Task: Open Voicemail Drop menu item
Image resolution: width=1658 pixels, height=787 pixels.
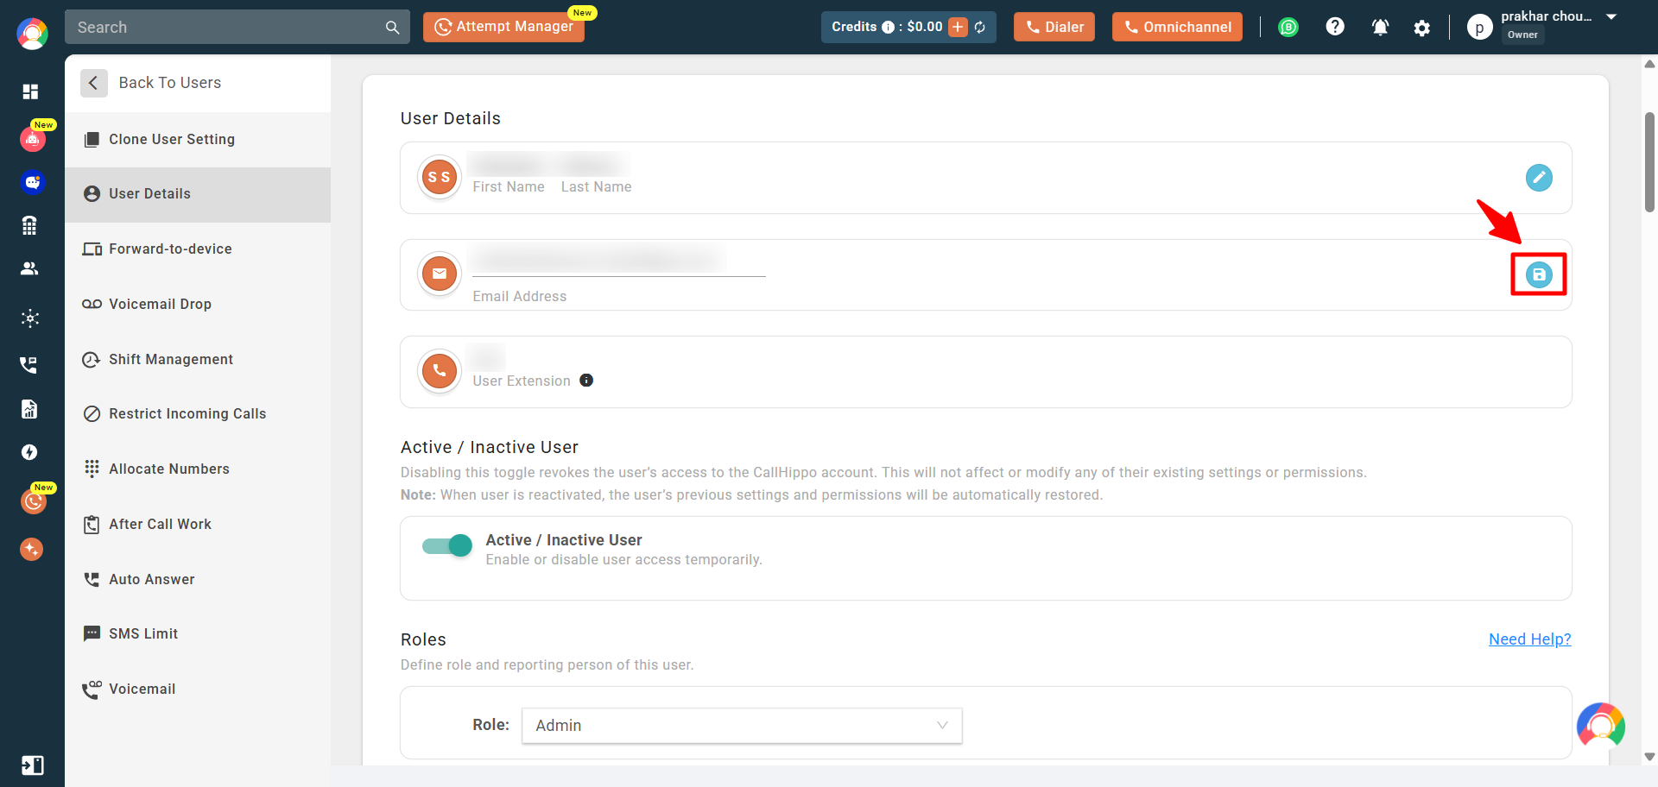Action: pyautogui.click(x=198, y=305)
